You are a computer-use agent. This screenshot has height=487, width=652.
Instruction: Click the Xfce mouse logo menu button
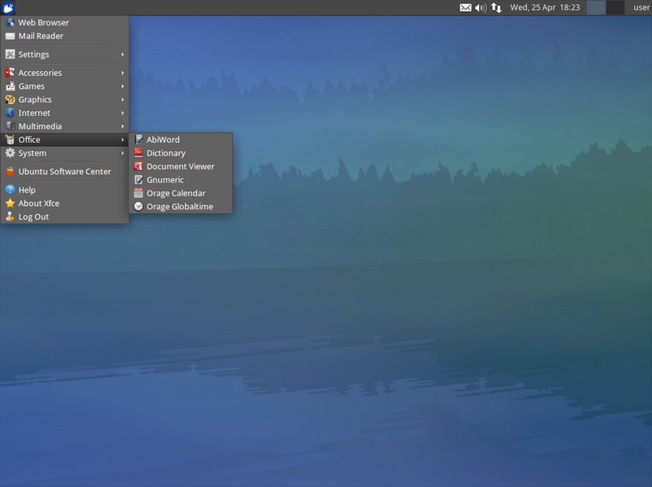tap(8, 8)
